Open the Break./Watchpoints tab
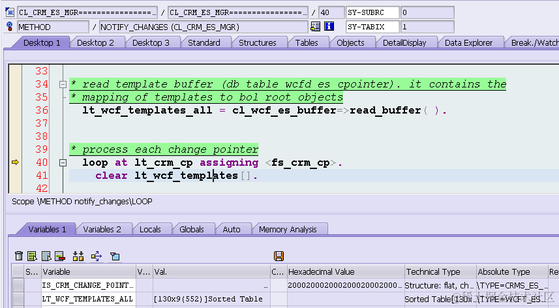559x308 pixels. tap(534, 43)
